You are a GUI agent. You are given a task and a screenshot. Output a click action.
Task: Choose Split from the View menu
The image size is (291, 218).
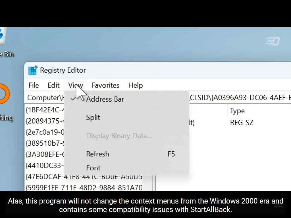(x=126, y=117)
